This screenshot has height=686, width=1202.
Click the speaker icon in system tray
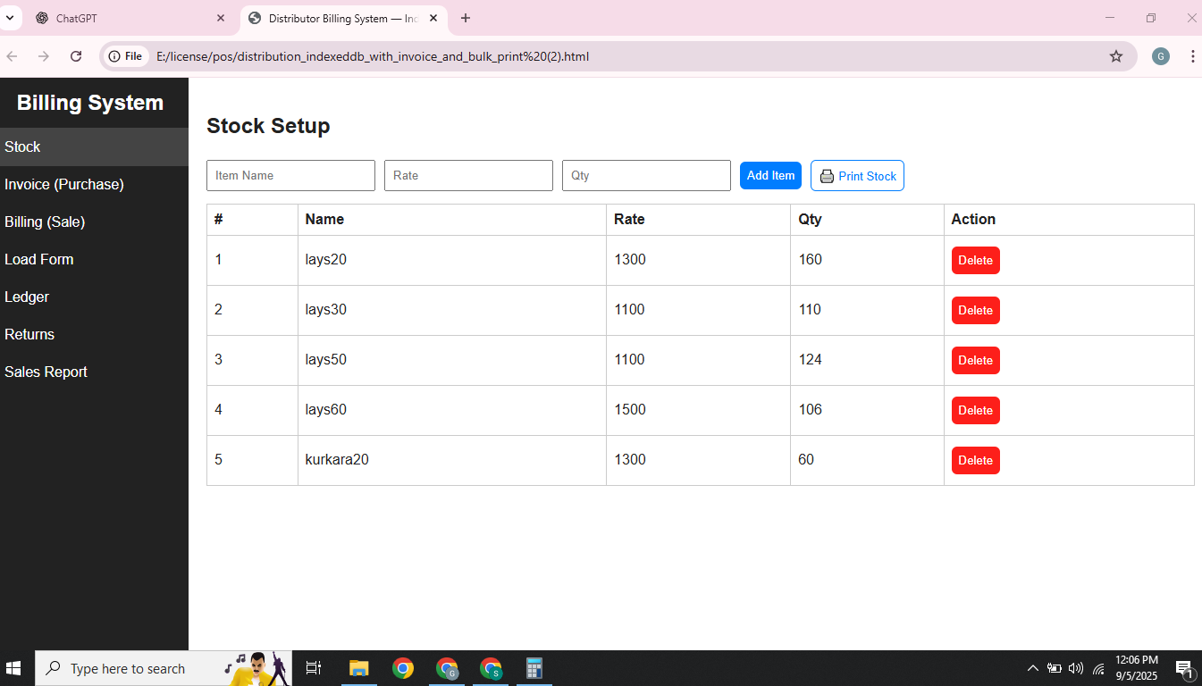point(1075,668)
